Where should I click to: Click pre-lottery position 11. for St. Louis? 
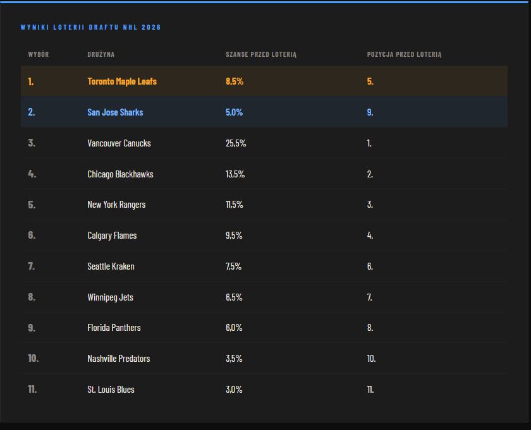coord(370,390)
